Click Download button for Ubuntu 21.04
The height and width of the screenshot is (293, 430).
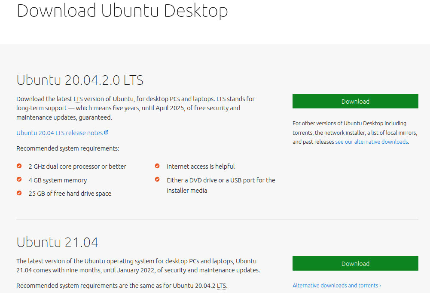355,263
